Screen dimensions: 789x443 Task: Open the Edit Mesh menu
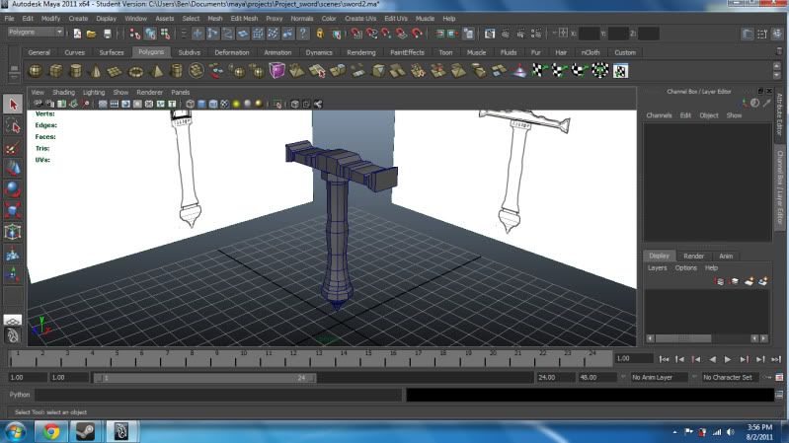pos(244,18)
